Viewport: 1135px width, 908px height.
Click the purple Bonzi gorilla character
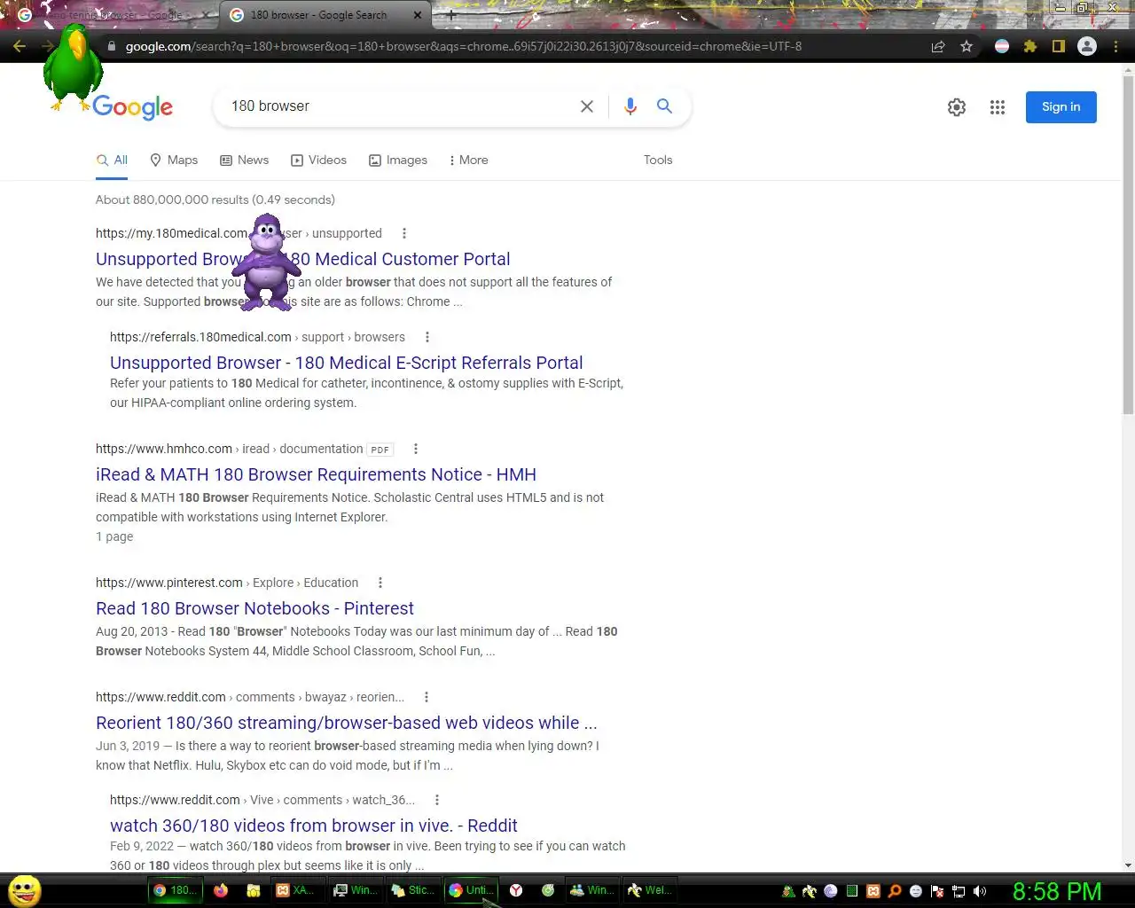coord(267,262)
